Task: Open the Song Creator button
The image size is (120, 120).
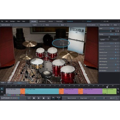Action: tap(85, 98)
